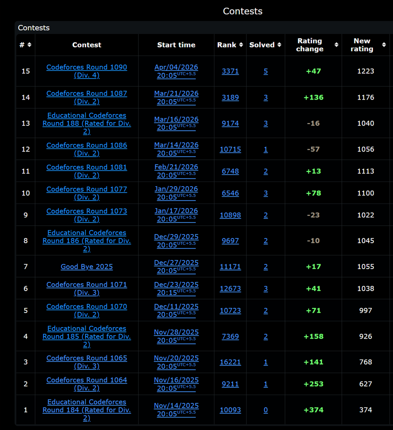This screenshot has height=430, width=393.
Task: Open Codeforces Round 1073 (Div. 2) contest
Action: (87, 215)
